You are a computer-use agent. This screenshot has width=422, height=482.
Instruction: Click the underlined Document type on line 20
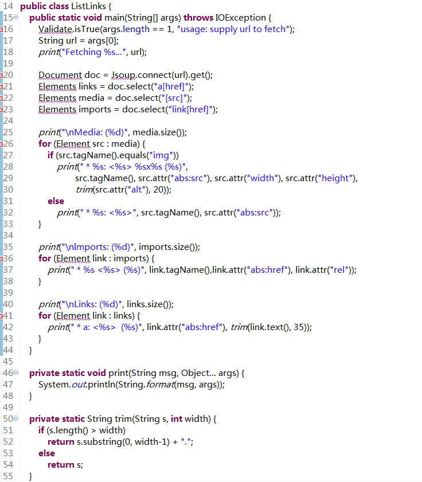tap(60, 75)
